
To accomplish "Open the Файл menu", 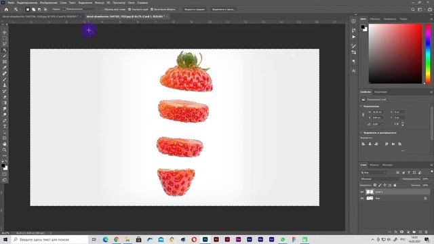I will pyautogui.click(x=11, y=3).
